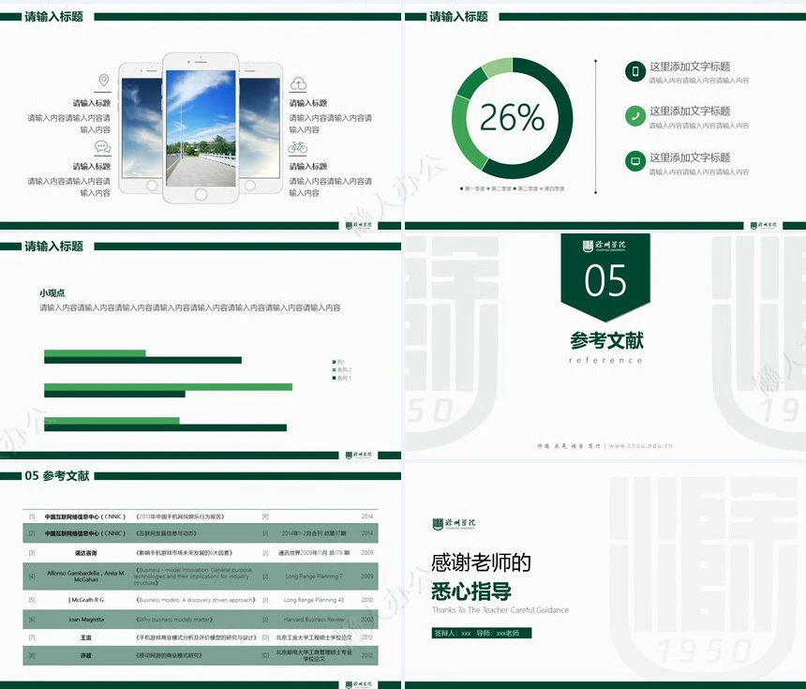806x689 pixels.
Task: Toggle 系列1 in the bar chart legend
Action: [342, 378]
